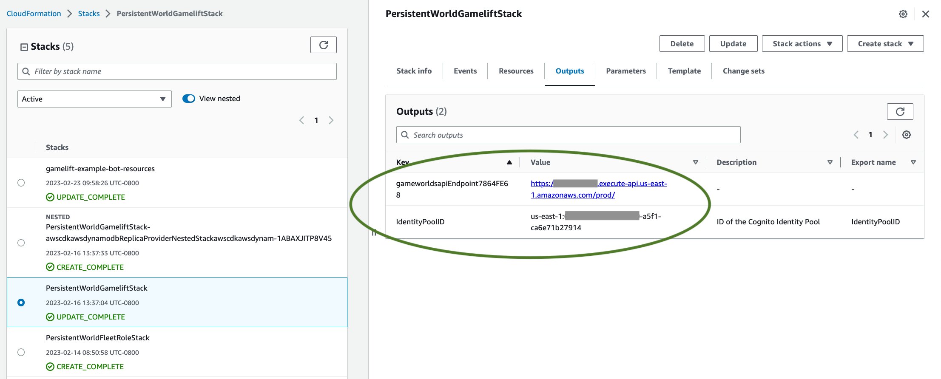
Task: Refresh the Stacks list
Action: pos(324,45)
